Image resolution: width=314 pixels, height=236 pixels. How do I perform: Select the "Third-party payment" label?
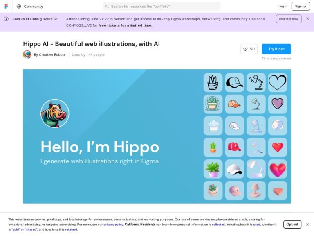click(276, 59)
